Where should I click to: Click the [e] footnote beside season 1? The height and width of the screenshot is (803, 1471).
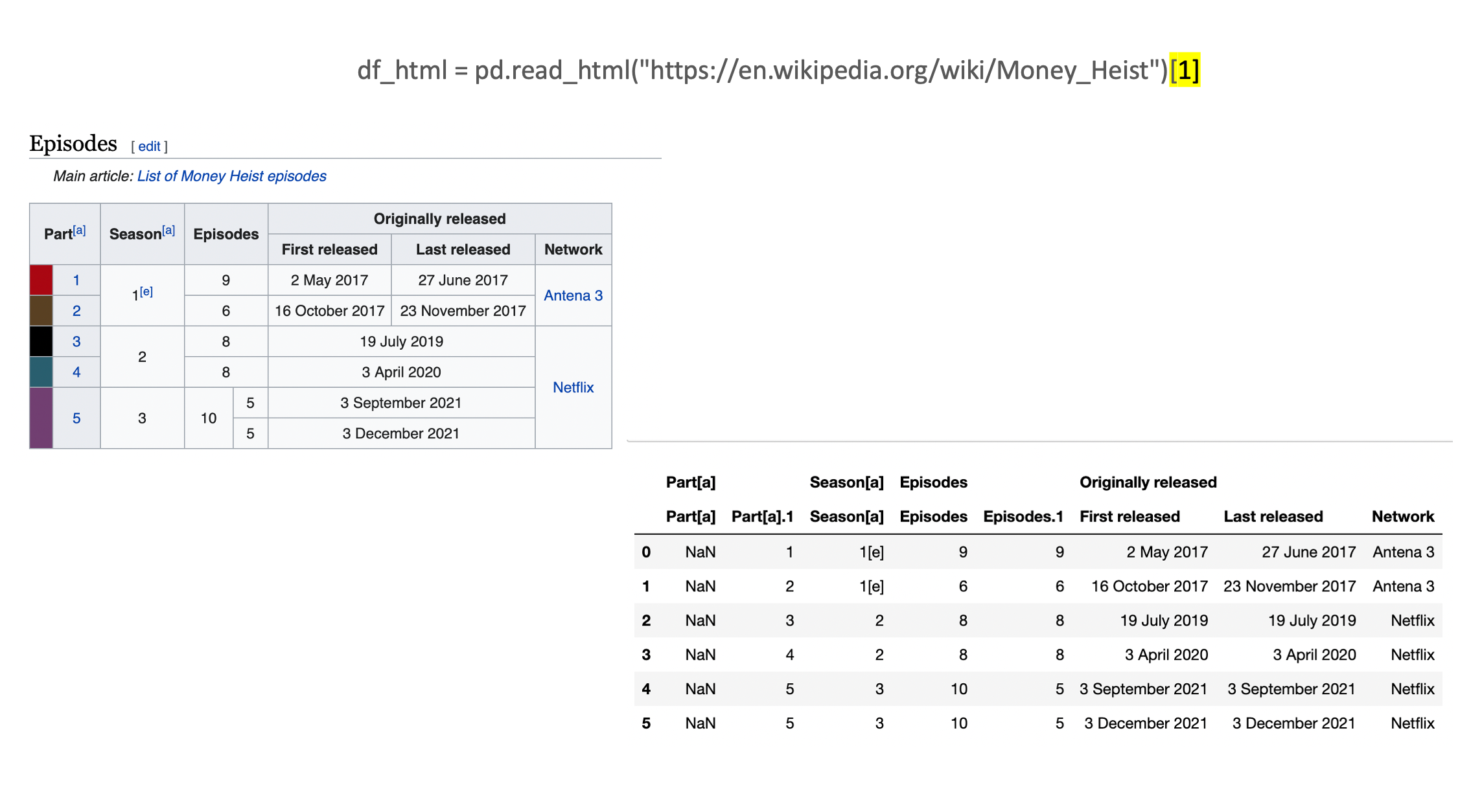click(146, 291)
